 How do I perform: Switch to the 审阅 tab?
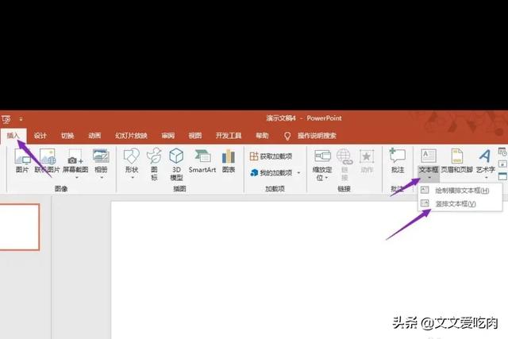[x=167, y=136]
